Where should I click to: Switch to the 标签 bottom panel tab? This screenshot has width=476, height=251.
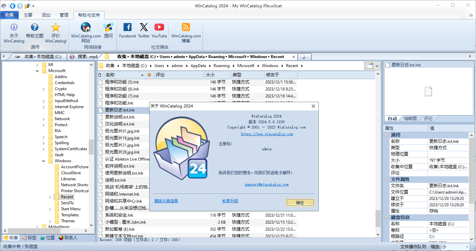click(x=29, y=238)
